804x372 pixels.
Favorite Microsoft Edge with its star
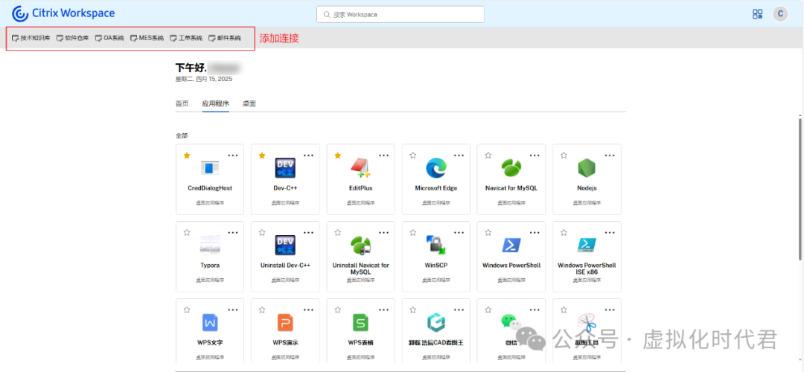pos(412,155)
